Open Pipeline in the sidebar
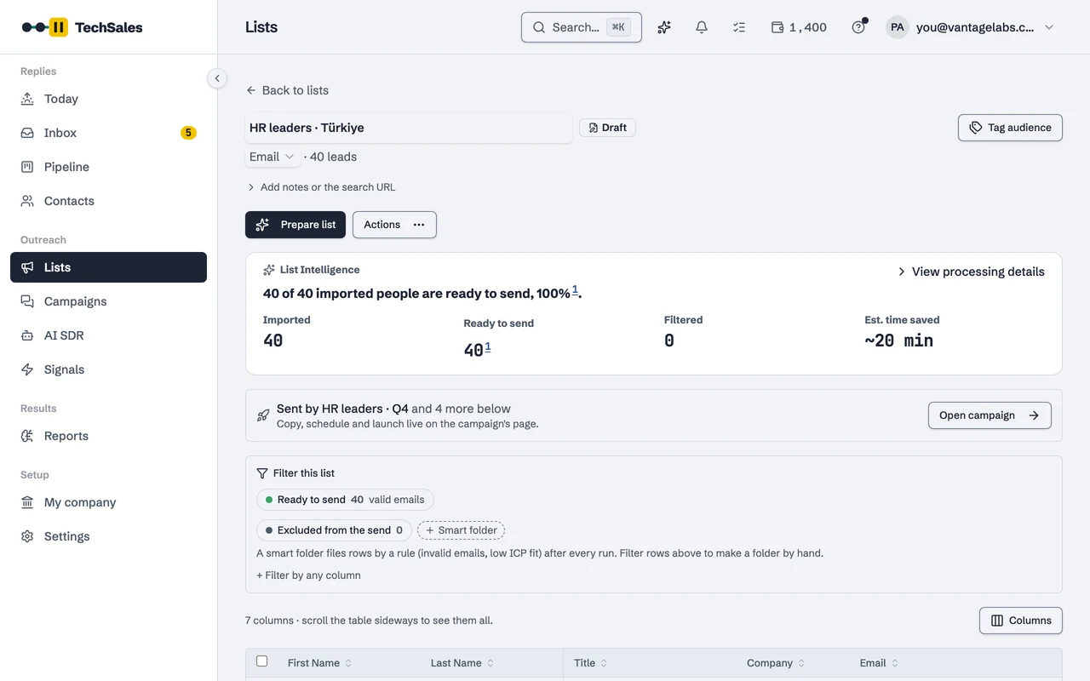Image resolution: width=1090 pixels, height=681 pixels. click(x=108, y=167)
